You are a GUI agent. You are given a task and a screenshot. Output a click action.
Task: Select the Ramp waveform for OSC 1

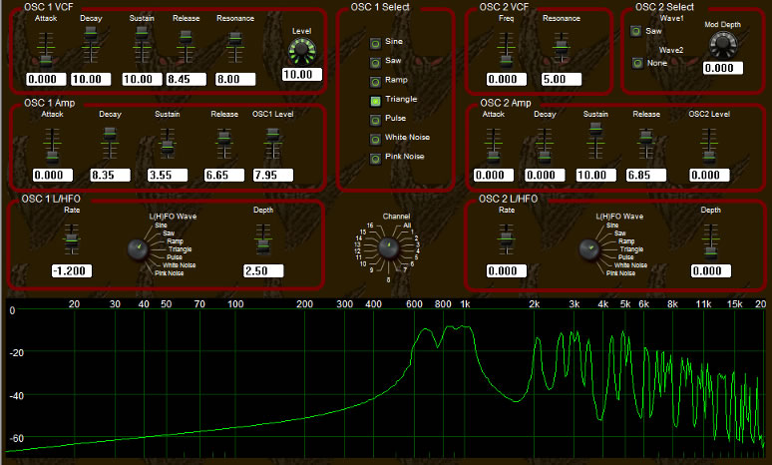tap(375, 82)
